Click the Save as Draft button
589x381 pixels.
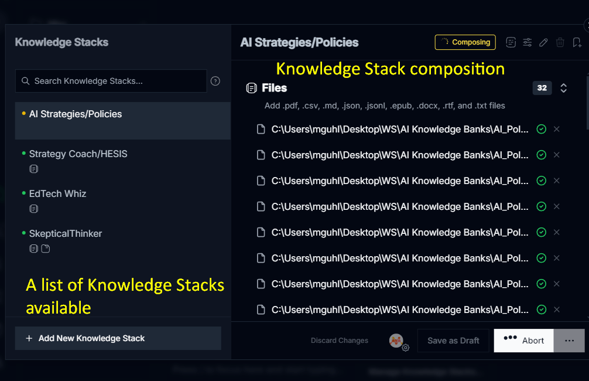pyautogui.click(x=453, y=341)
